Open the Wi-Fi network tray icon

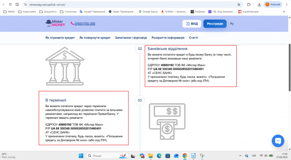tap(261, 155)
